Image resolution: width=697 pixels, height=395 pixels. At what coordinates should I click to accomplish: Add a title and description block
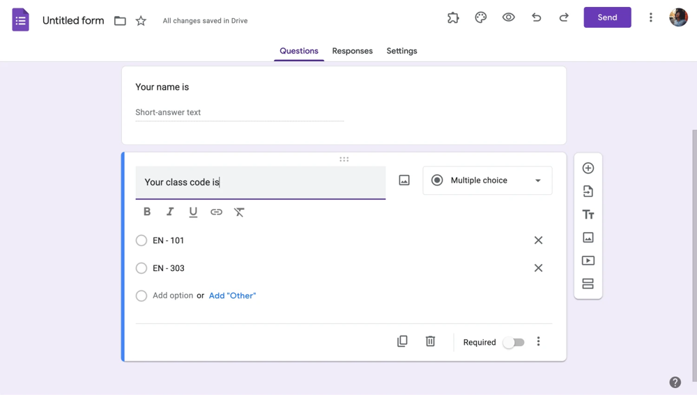click(x=588, y=215)
